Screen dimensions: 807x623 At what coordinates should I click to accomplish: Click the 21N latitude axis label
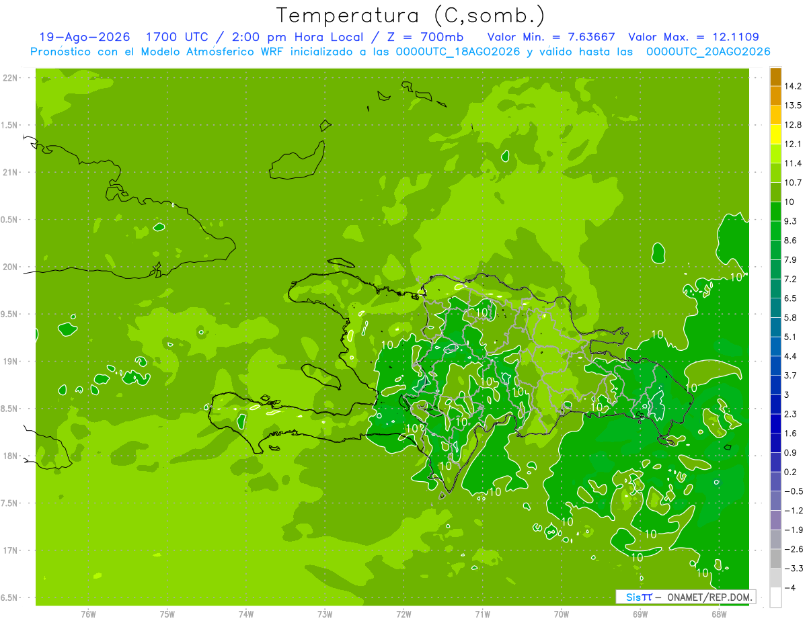pos(10,173)
